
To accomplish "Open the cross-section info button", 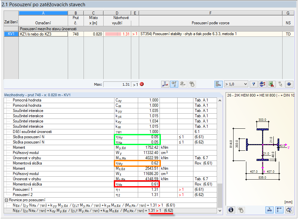I will (x=231, y=210).
